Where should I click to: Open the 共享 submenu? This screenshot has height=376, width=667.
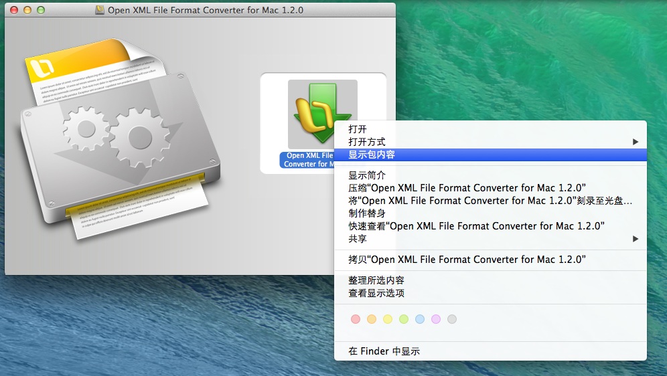[490, 239]
